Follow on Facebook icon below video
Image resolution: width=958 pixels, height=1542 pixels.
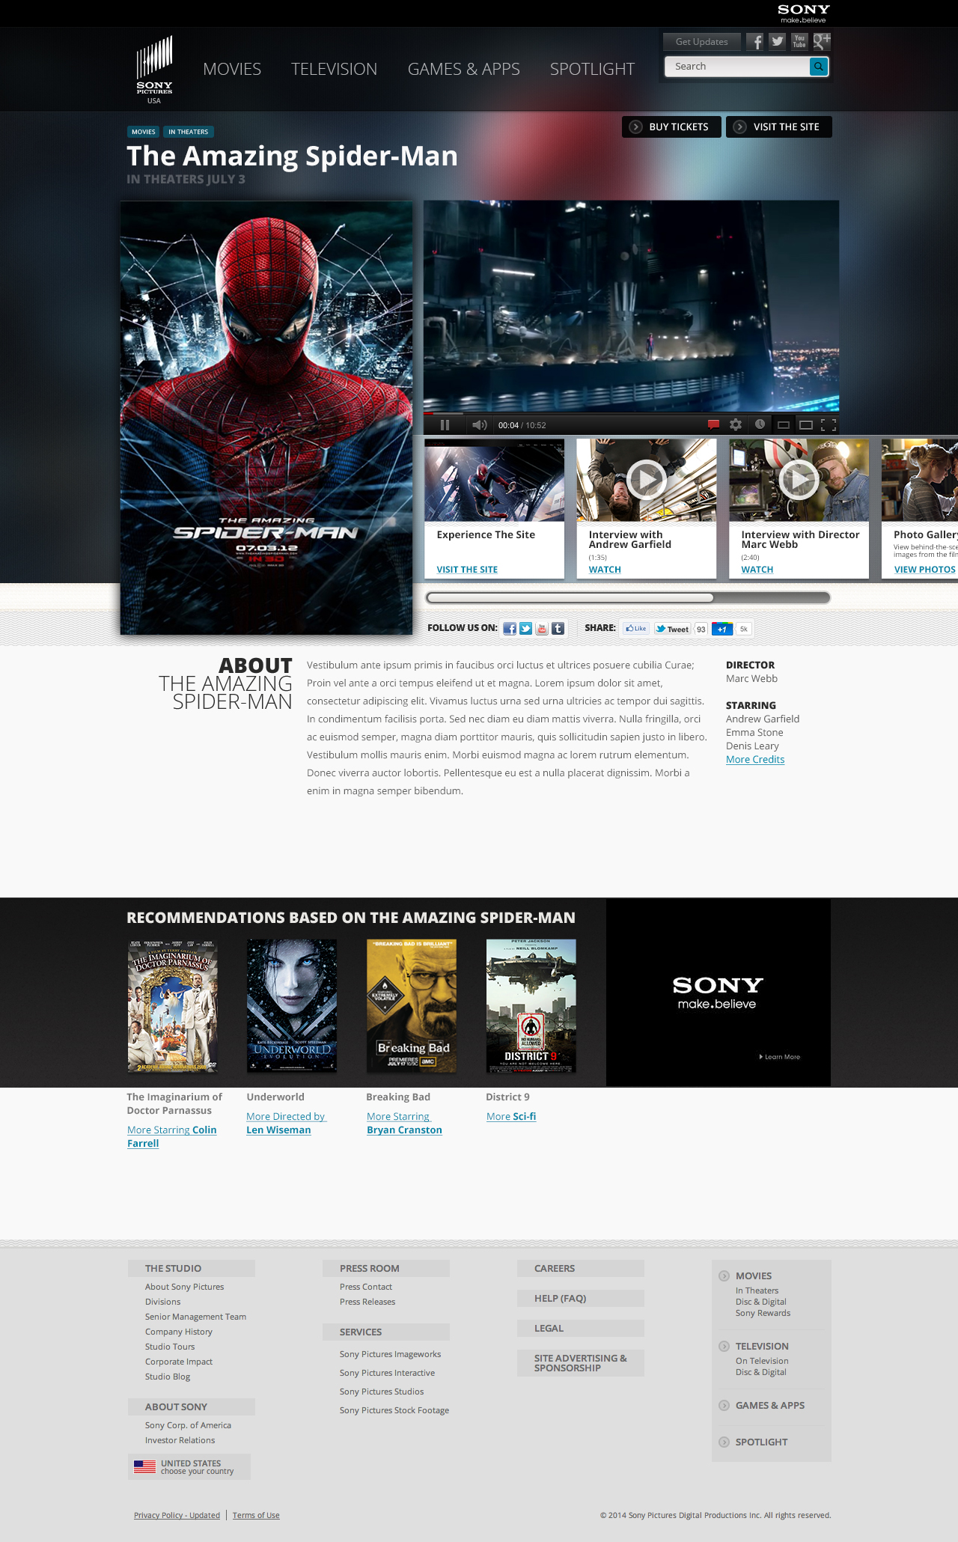pos(510,628)
